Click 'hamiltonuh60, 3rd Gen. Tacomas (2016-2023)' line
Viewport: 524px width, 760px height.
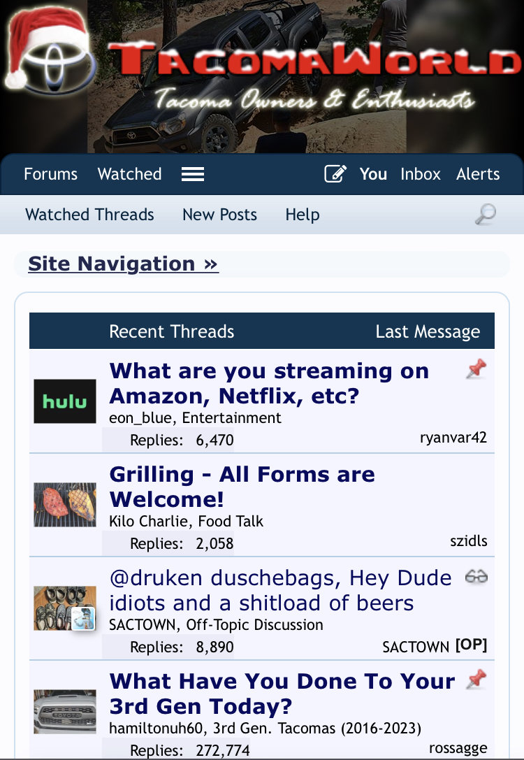tap(265, 728)
